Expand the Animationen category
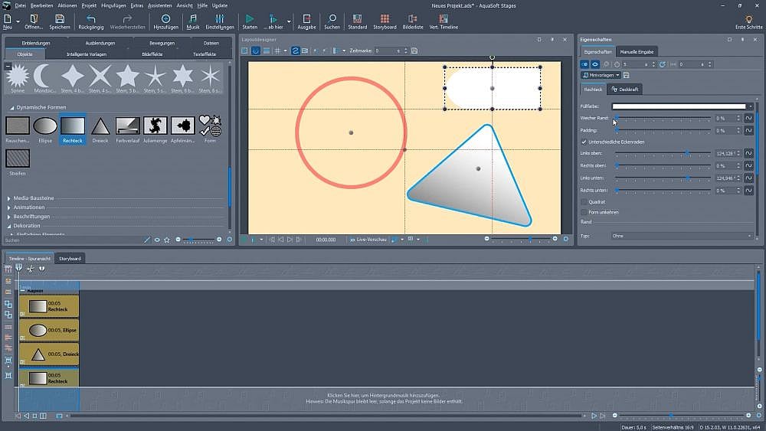Screen dimensions: 766x431 (x=9, y=207)
